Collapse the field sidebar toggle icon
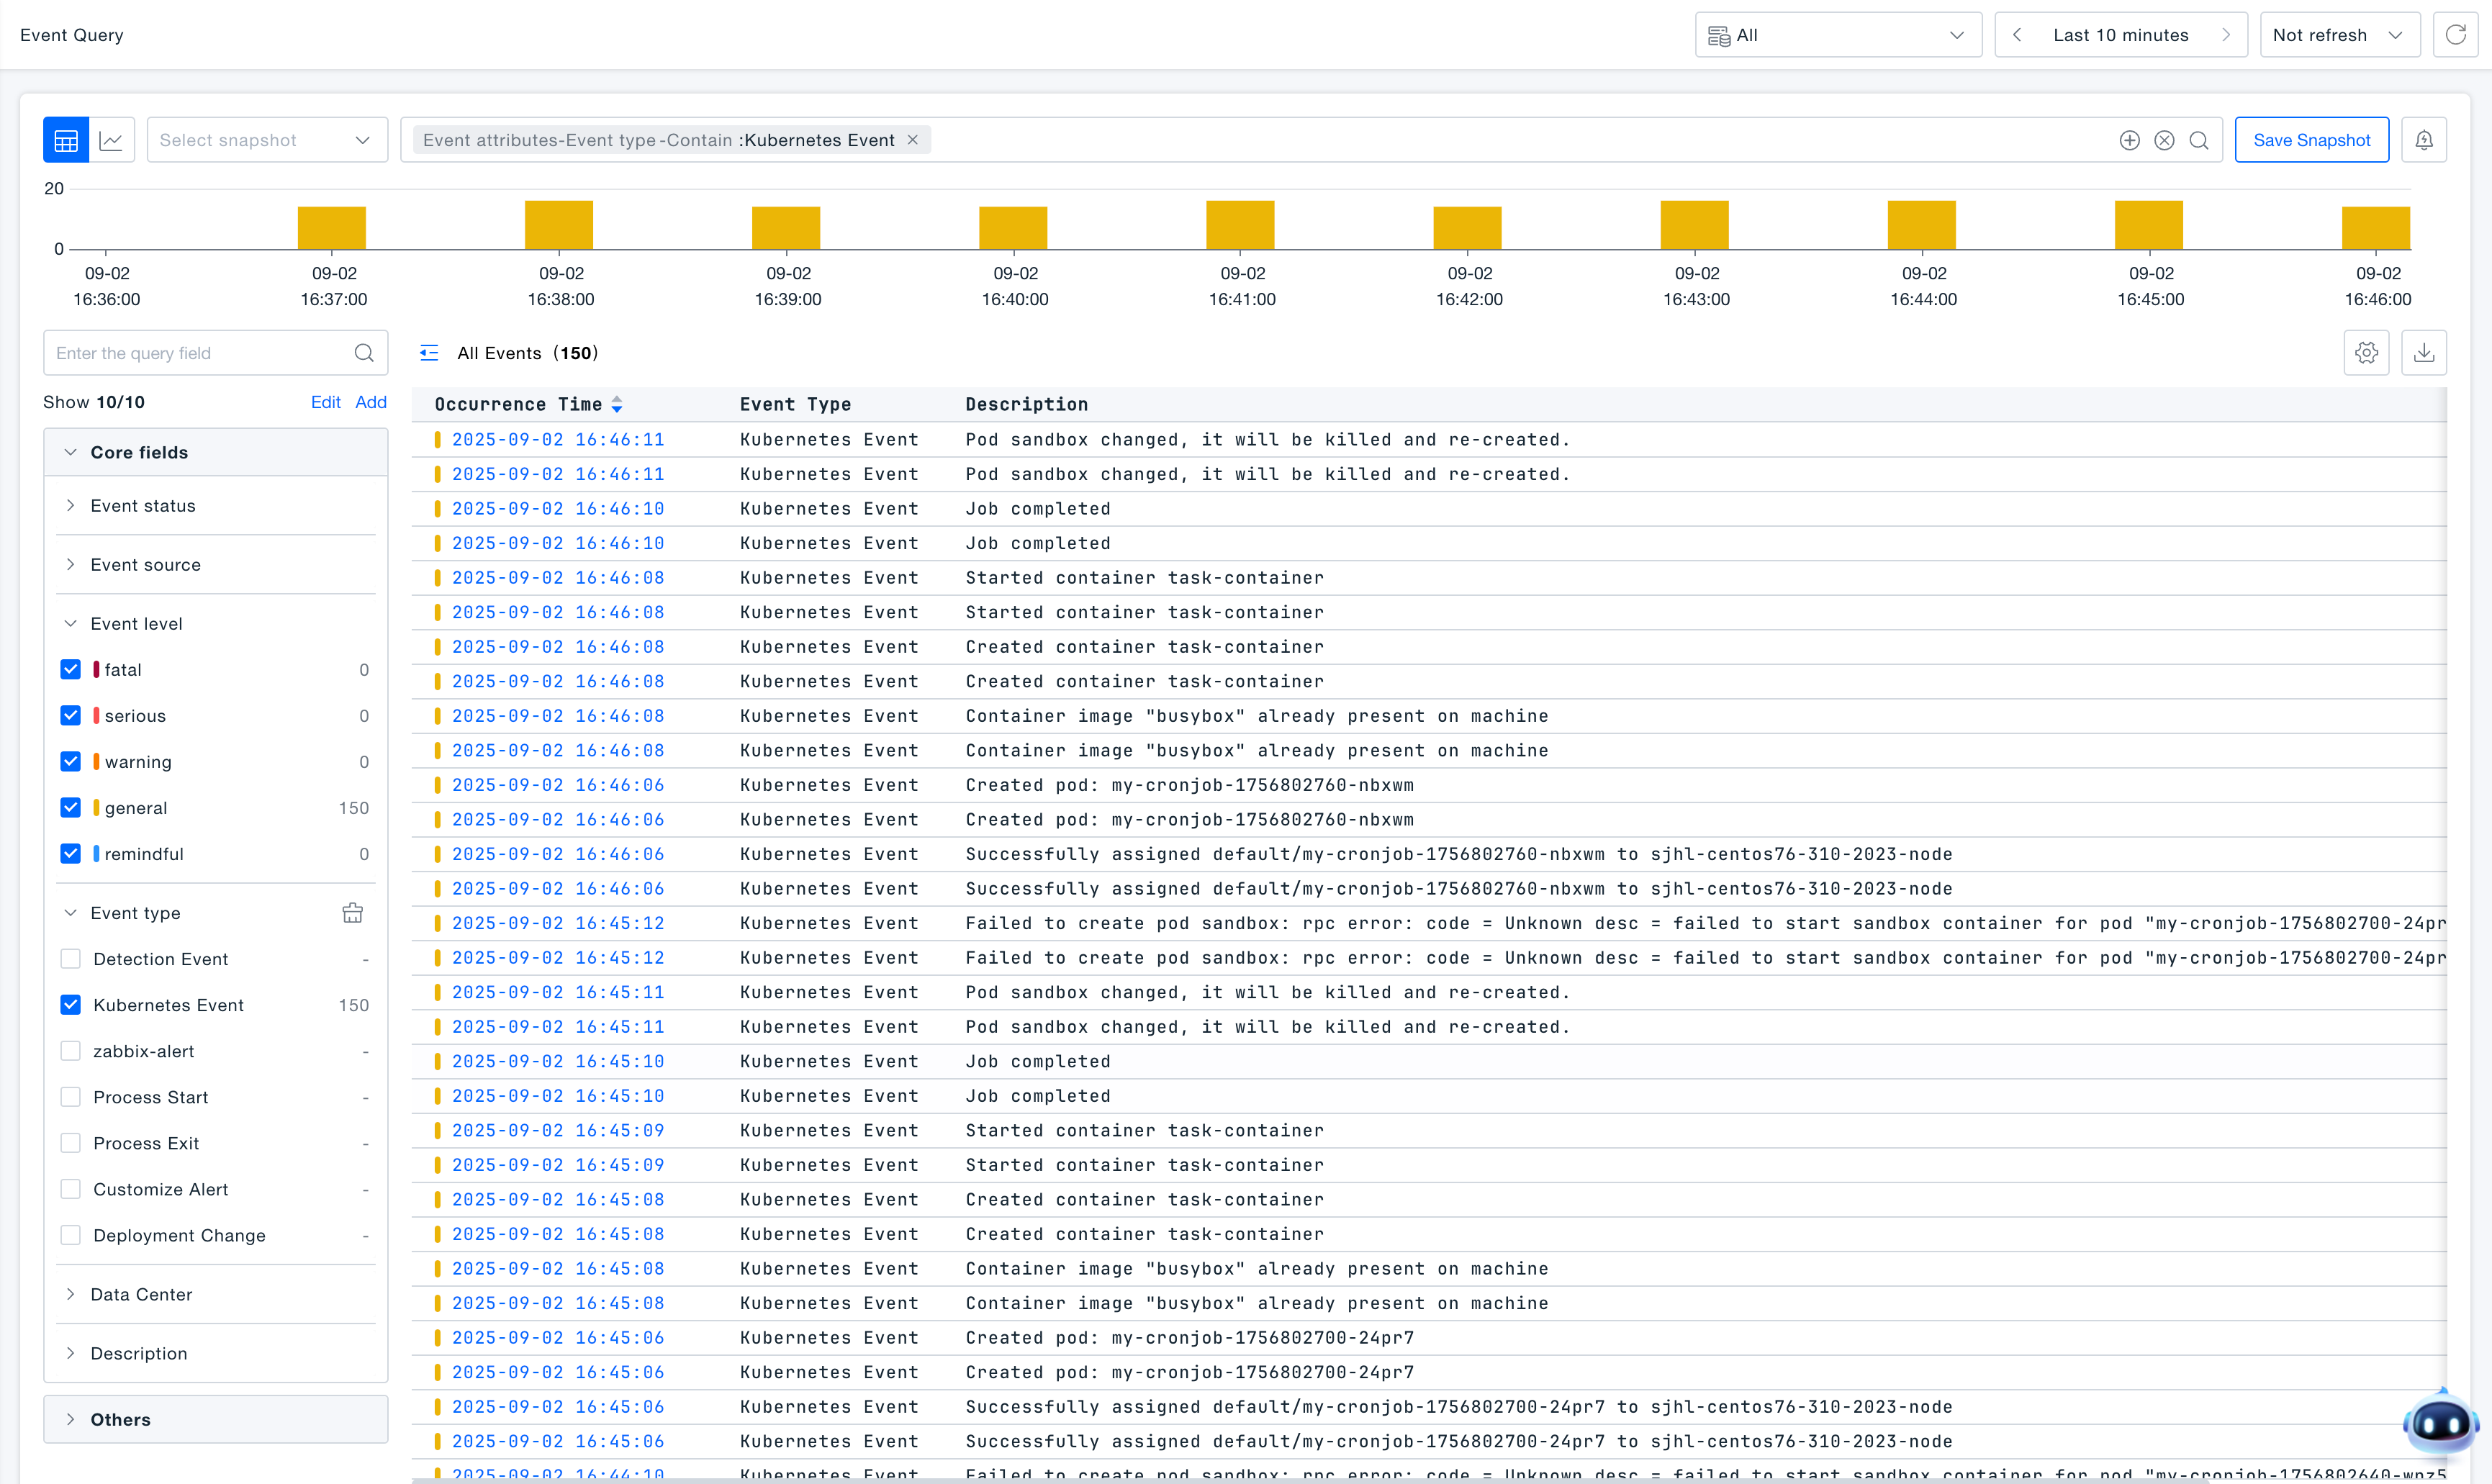The height and width of the screenshot is (1484, 2492). [429, 353]
